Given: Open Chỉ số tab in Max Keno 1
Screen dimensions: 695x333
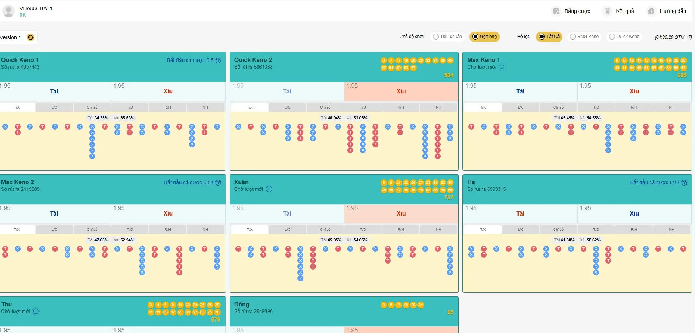Looking at the screenshot, I should tap(558, 107).
